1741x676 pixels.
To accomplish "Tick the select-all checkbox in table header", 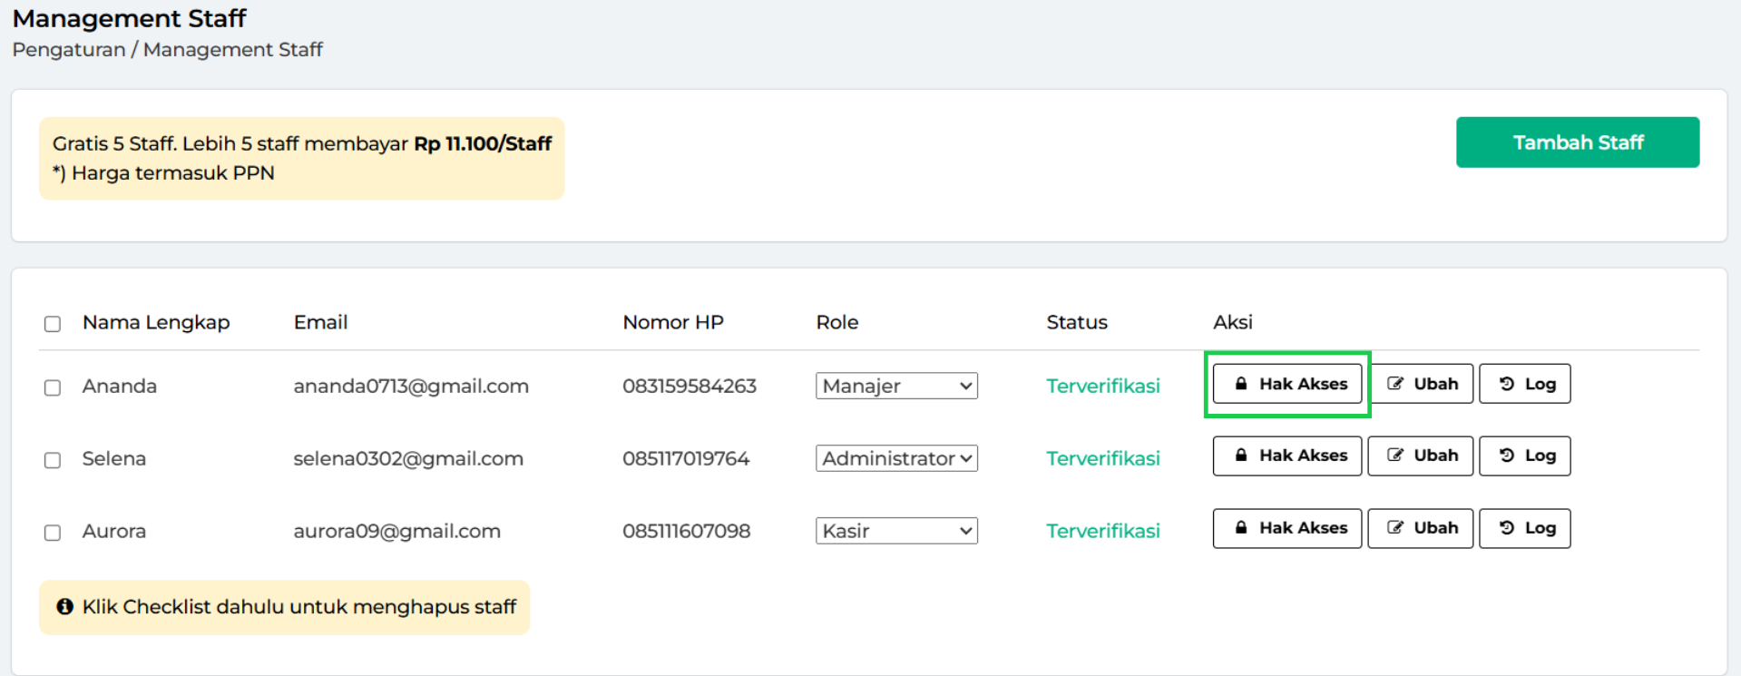I will point(53,324).
